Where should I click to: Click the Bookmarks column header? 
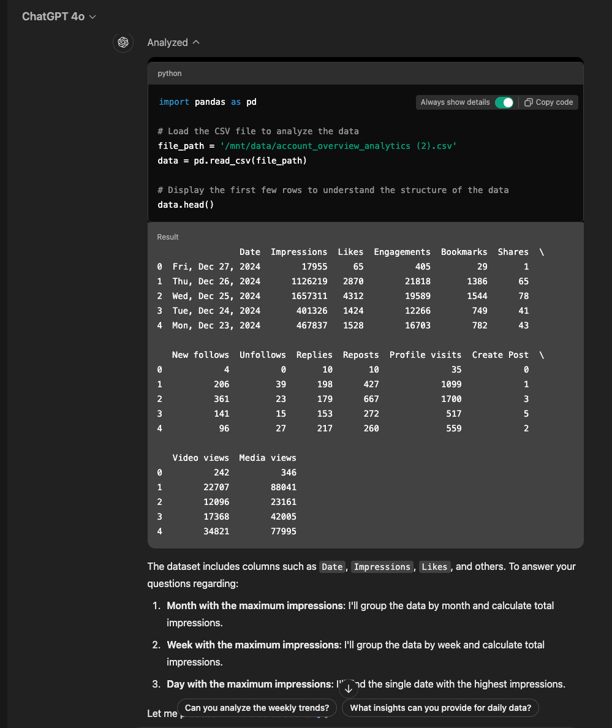(464, 252)
